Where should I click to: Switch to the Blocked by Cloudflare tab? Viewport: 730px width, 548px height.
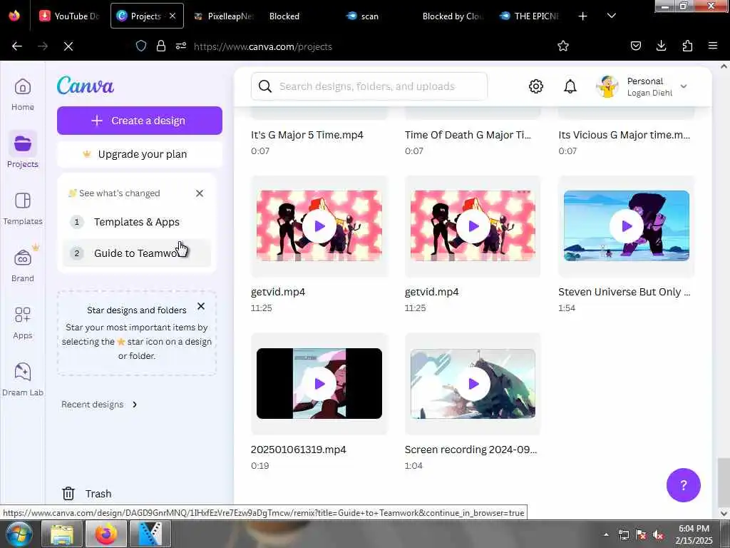(452, 16)
